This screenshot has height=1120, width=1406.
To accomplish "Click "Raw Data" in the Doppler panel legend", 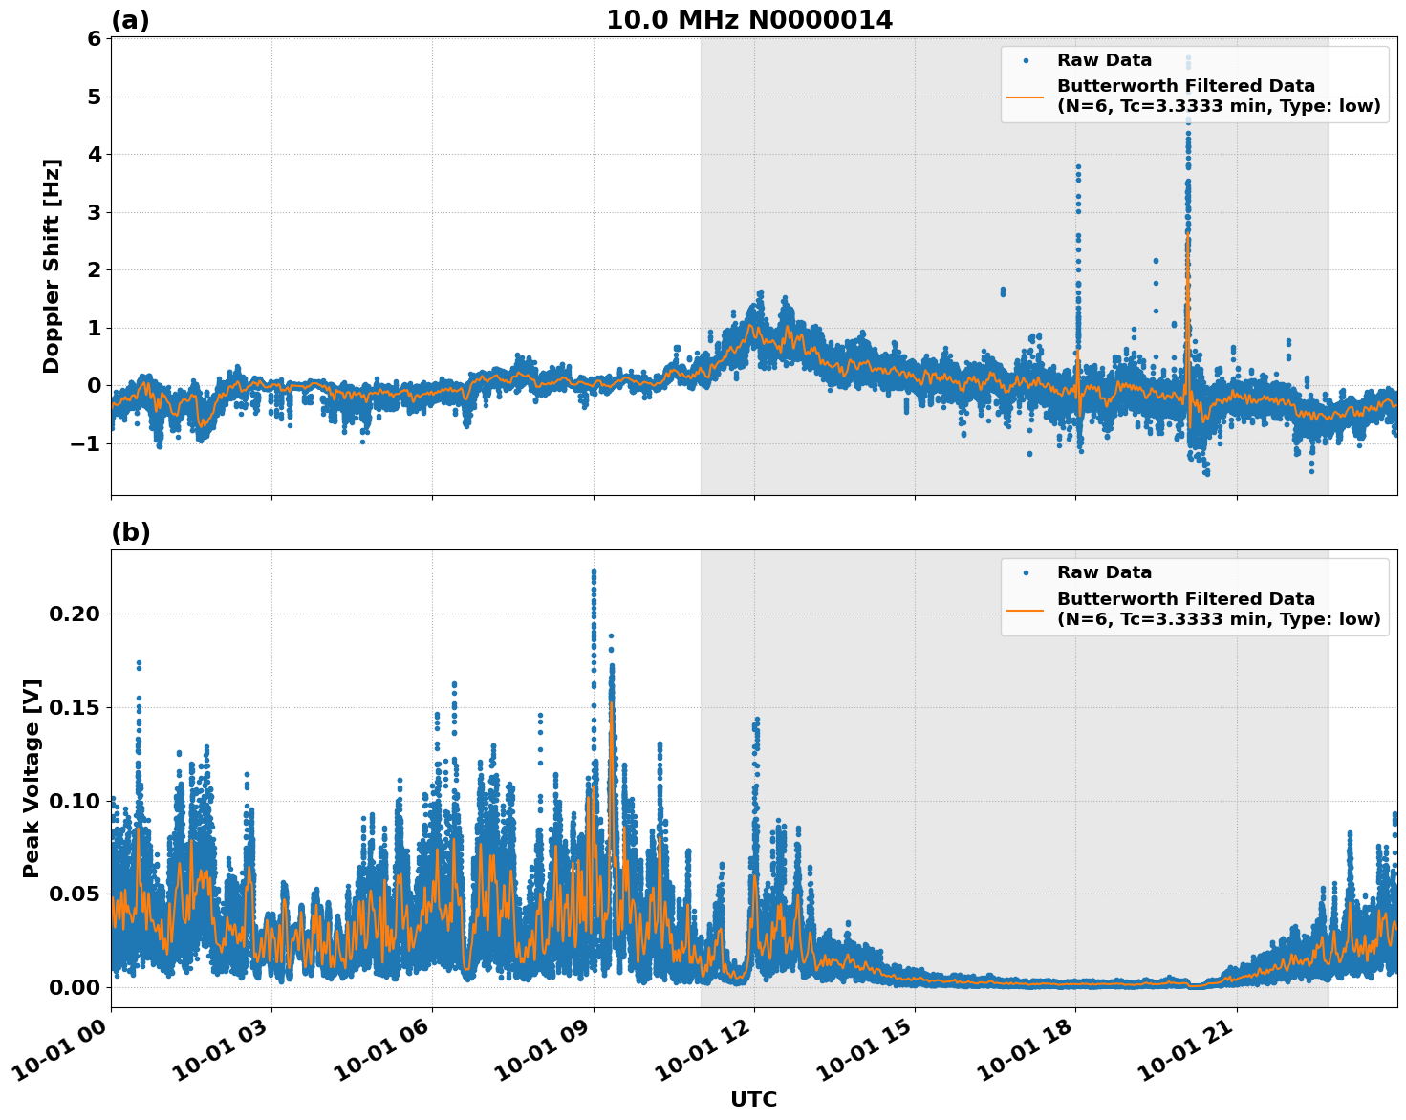I will pyautogui.click(x=1104, y=60).
